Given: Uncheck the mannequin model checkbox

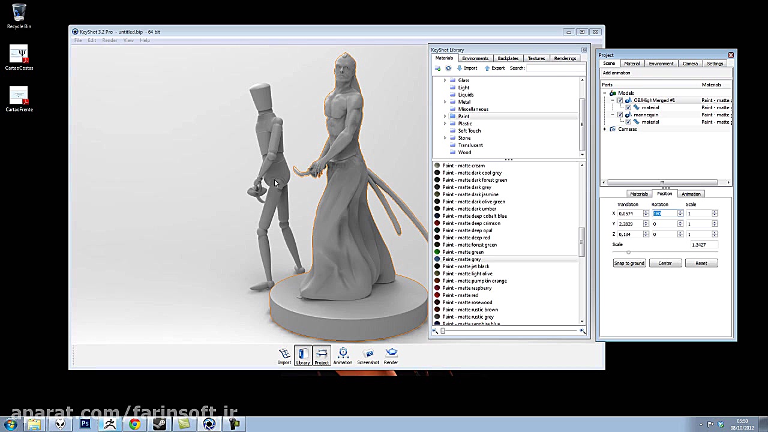Looking at the screenshot, I should 620,115.
